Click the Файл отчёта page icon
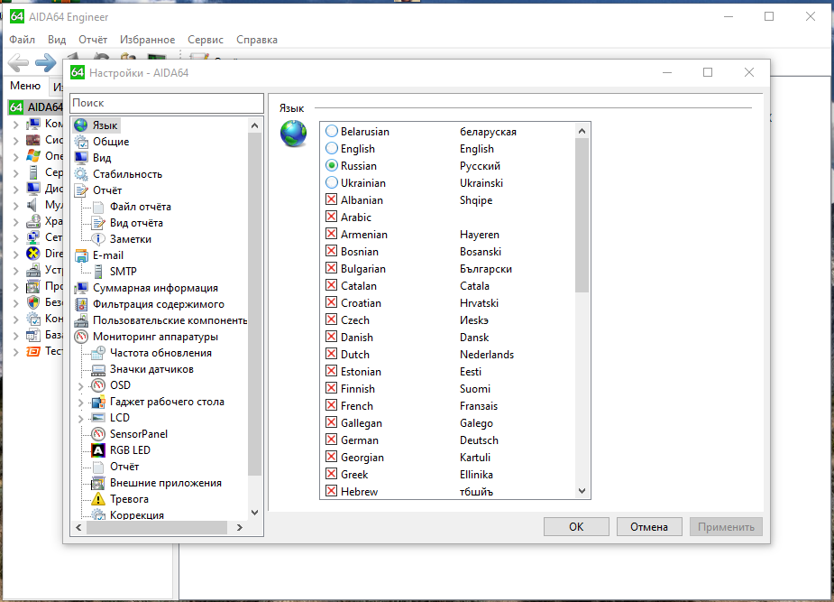Image resolution: width=834 pixels, height=602 pixels. (x=98, y=207)
